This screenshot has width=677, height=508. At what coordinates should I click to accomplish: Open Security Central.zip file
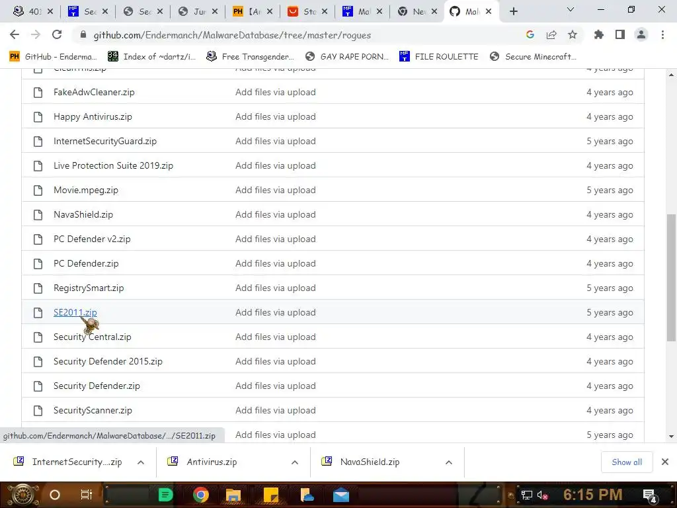point(92,337)
